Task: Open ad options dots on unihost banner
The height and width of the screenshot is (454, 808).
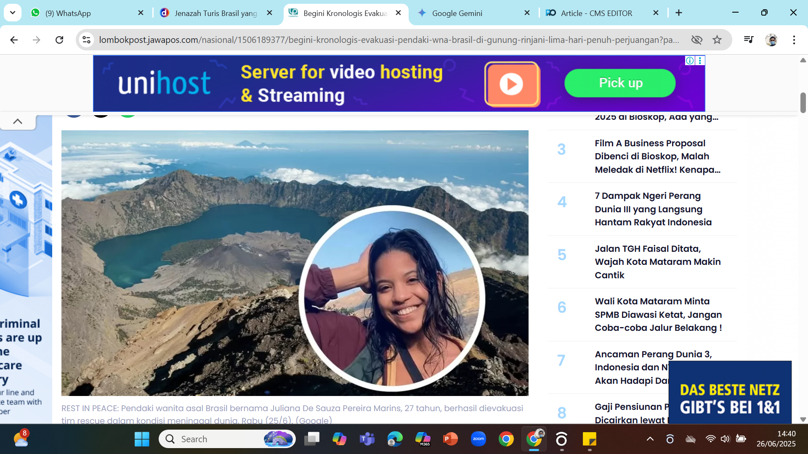Action: point(700,61)
